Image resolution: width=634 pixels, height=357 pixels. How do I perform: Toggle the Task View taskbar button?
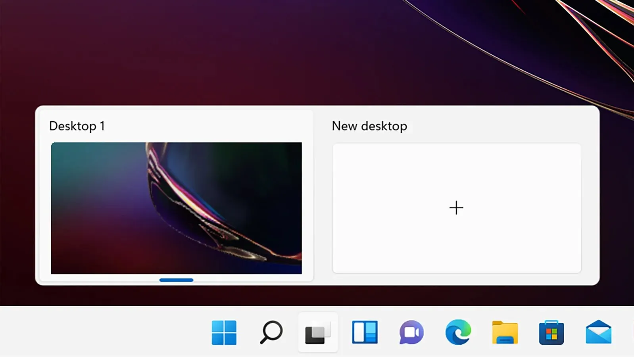tap(318, 332)
